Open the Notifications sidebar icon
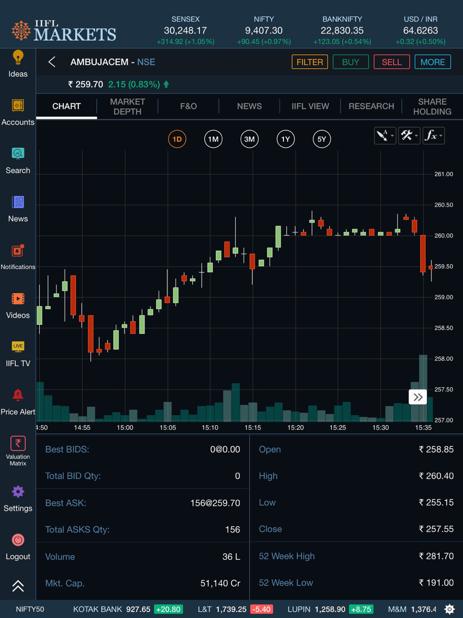The image size is (463, 618). pyautogui.click(x=18, y=250)
